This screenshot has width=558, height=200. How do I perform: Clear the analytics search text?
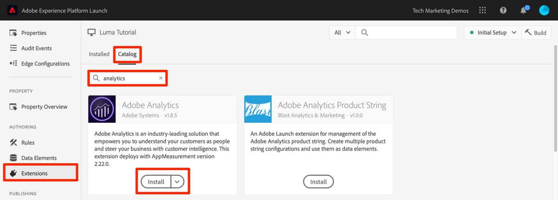(x=161, y=78)
